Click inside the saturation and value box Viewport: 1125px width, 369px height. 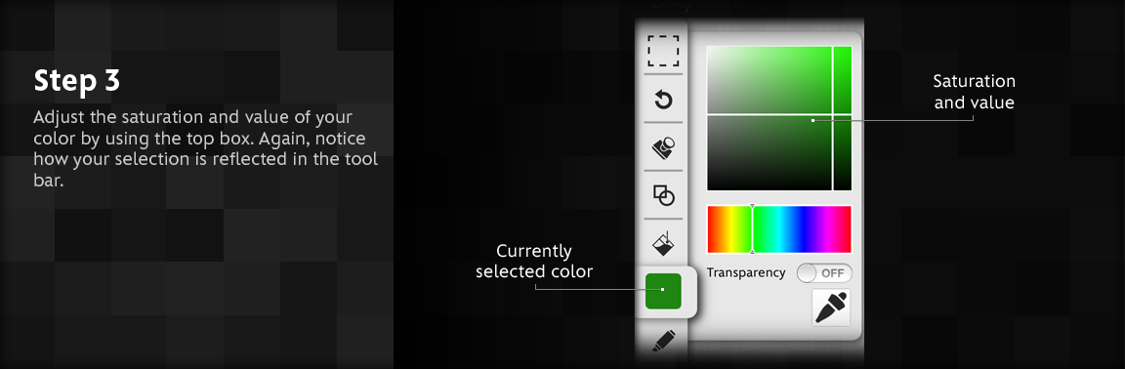[769, 118]
